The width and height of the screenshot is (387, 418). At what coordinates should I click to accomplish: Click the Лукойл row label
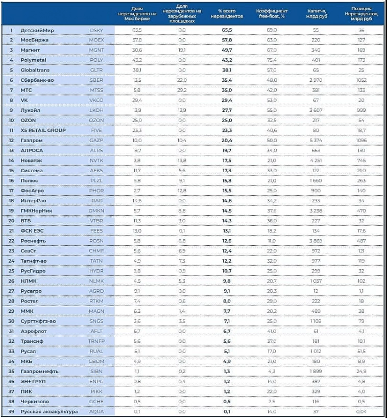coord(32,110)
